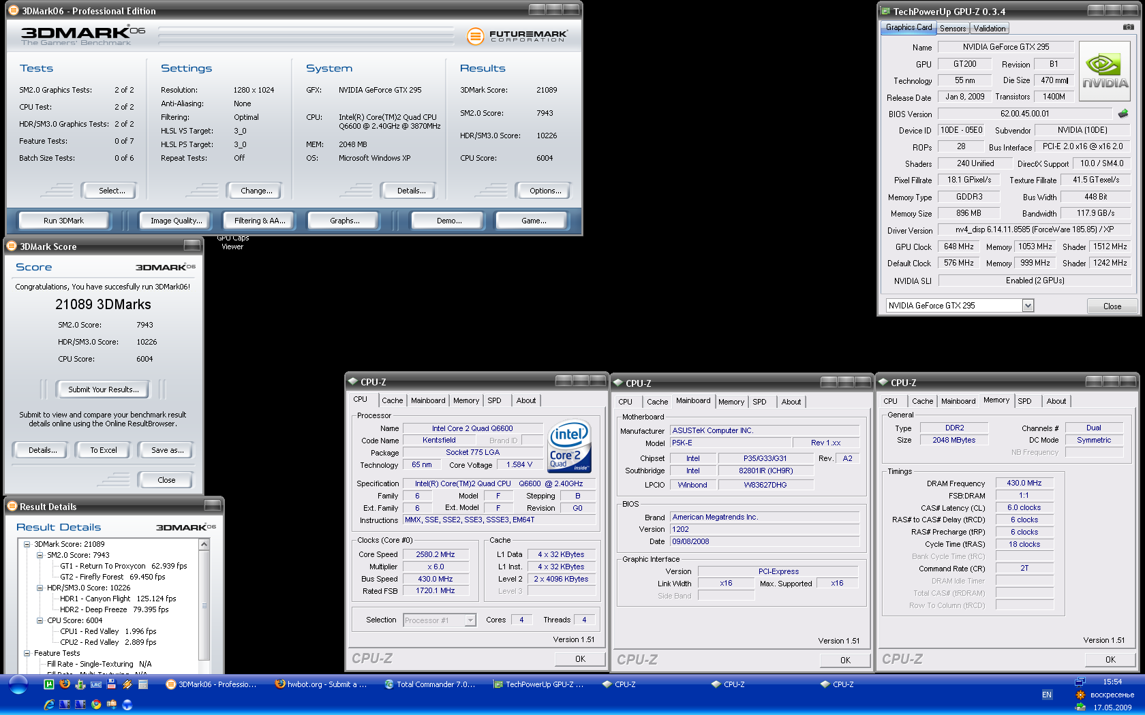Open About tab in the right CPU-Z window
The width and height of the screenshot is (1145, 715).
[1056, 401]
